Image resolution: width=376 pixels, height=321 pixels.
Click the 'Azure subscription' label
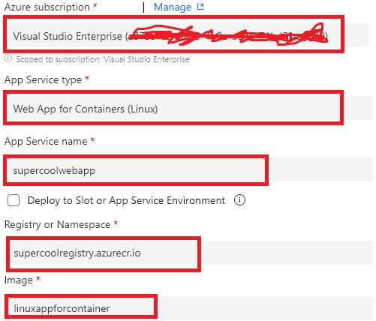pyautogui.click(x=47, y=7)
